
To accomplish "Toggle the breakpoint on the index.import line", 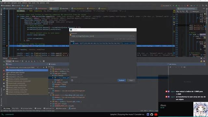I will click(x=7, y=46).
